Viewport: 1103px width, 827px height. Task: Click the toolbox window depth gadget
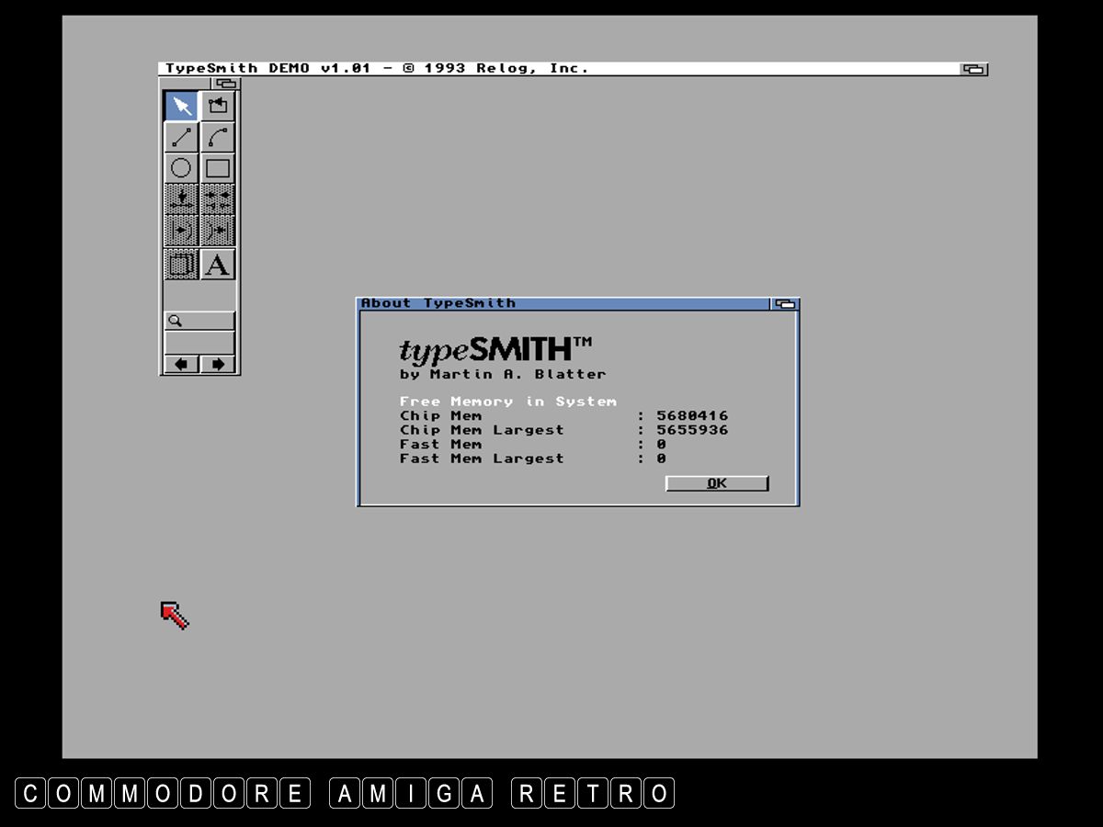pos(226,84)
